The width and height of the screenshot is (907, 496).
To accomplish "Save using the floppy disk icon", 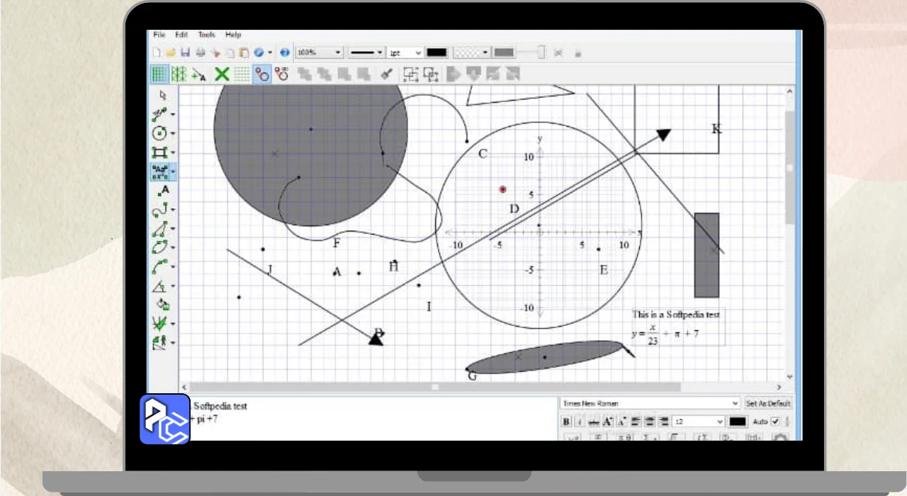I will pyautogui.click(x=185, y=52).
